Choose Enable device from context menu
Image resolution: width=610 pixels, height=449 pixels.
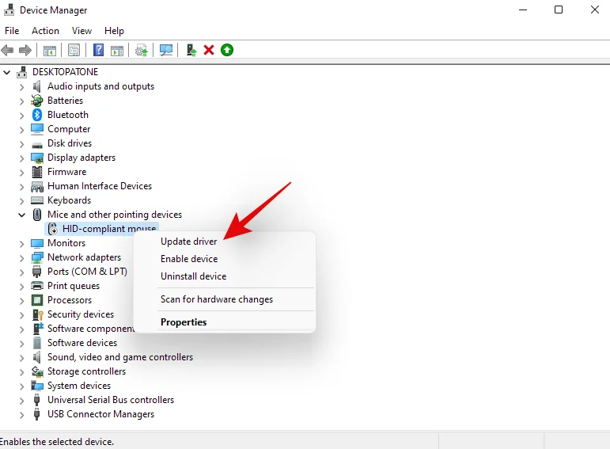coord(189,259)
